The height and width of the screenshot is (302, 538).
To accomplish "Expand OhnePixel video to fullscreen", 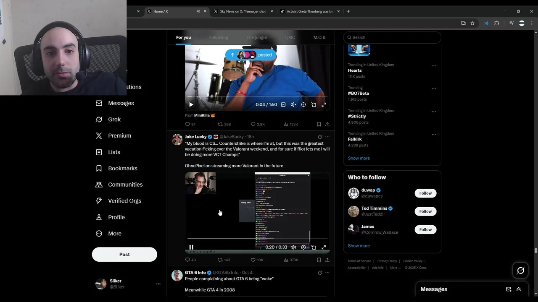I will coord(324,247).
